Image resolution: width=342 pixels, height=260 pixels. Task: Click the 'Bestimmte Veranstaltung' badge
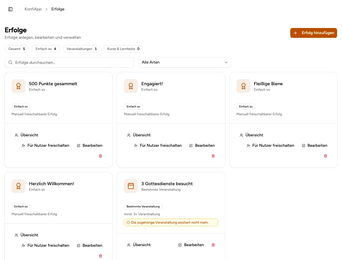point(143,207)
